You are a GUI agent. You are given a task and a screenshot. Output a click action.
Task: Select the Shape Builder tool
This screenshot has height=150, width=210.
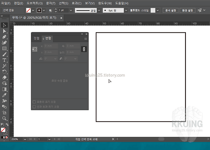pos(4,83)
